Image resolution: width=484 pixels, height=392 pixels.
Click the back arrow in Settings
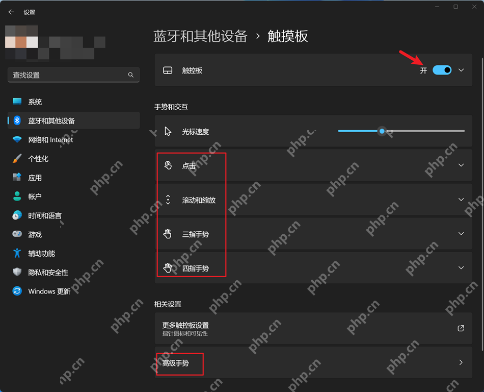click(x=11, y=12)
